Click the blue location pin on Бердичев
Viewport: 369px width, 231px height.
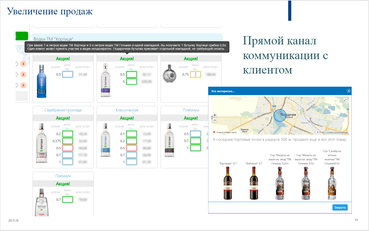280,112
